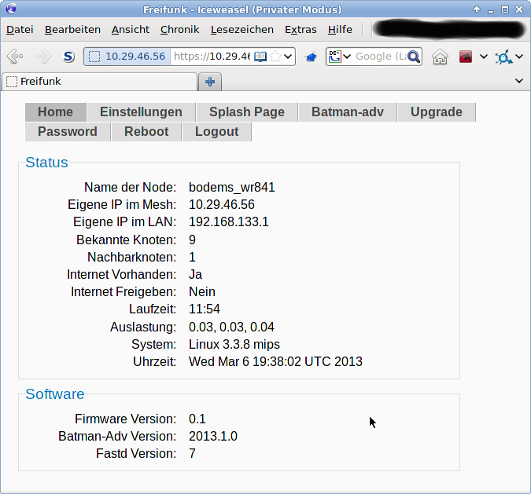
Task: Open a new tab with plus button
Action: [x=210, y=82]
